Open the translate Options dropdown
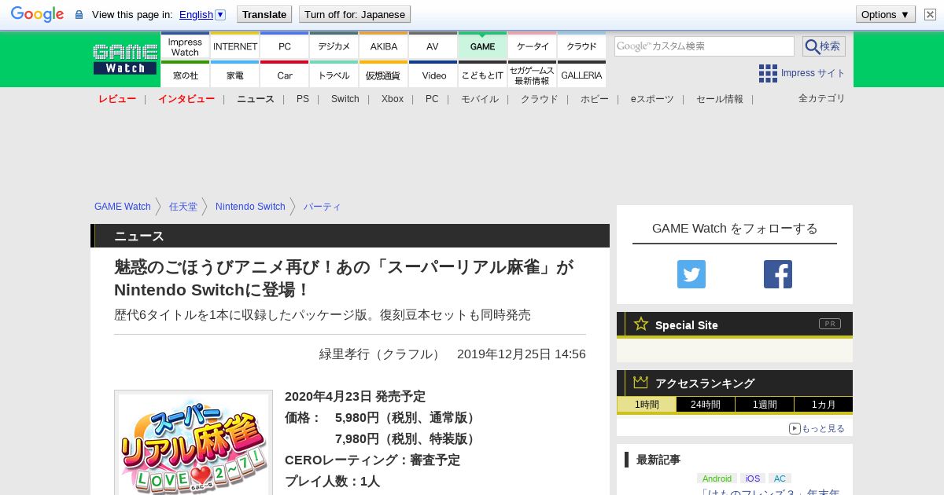 886,14
